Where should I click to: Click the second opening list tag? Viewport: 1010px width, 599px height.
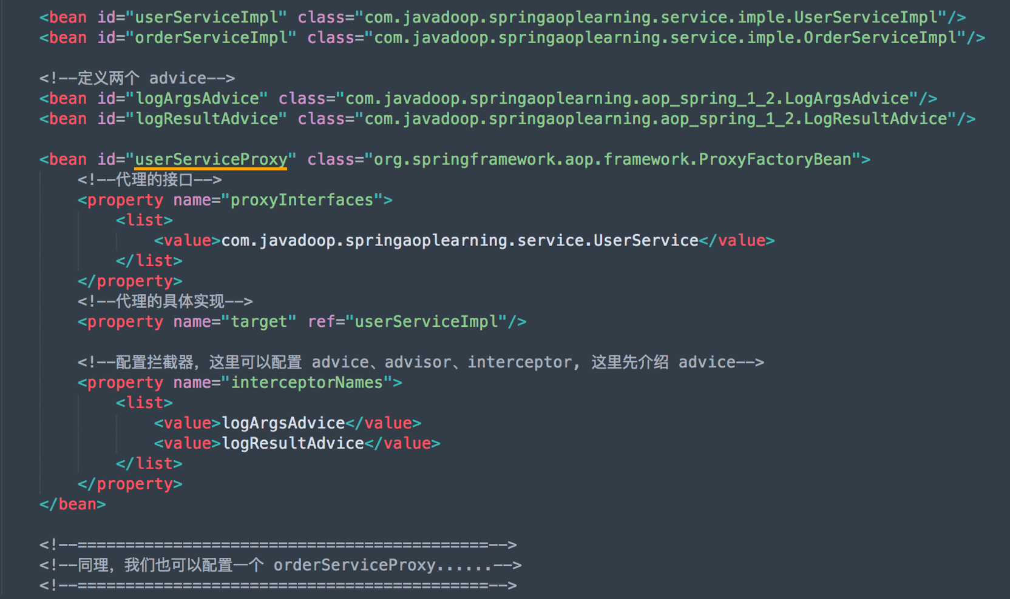pyautogui.click(x=144, y=403)
